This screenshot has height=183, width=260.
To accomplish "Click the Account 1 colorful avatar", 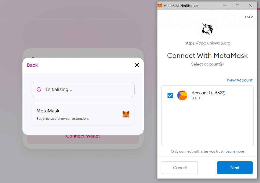I will tap(182, 95).
